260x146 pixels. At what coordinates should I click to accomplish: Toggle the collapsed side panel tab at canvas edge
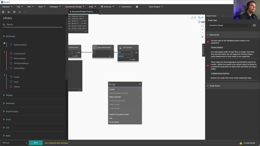point(204,50)
